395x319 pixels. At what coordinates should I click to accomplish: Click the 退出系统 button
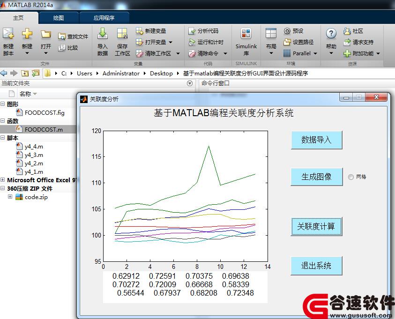pyautogui.click(x=316, y=266)
